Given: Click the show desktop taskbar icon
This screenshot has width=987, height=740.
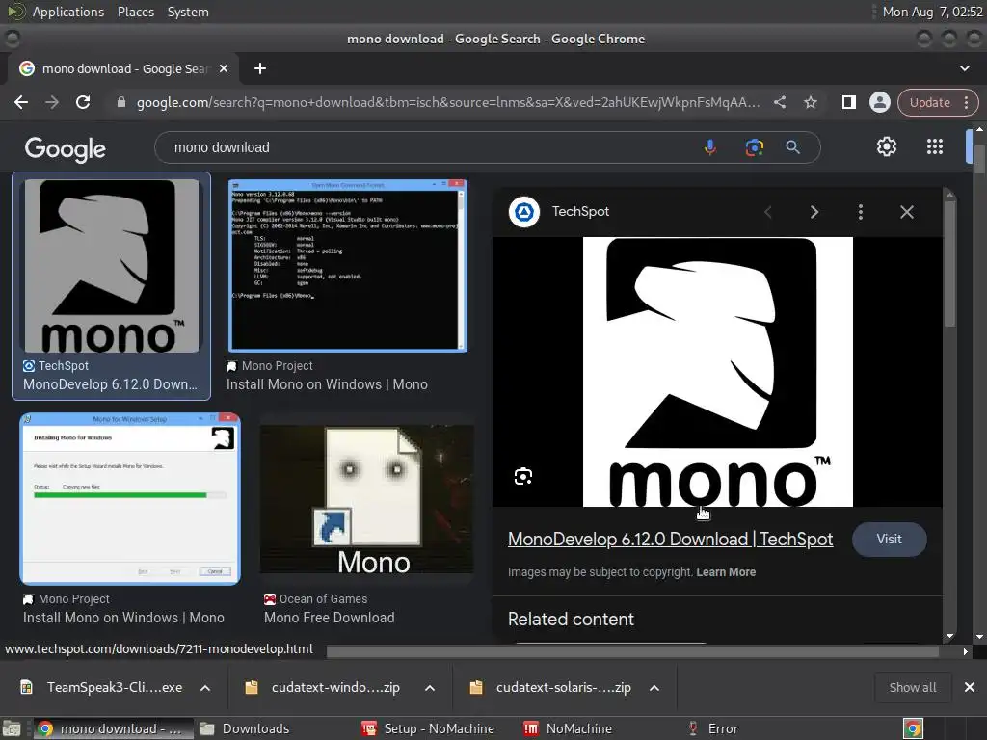Looking at the screenshot, I should point(12,728).
